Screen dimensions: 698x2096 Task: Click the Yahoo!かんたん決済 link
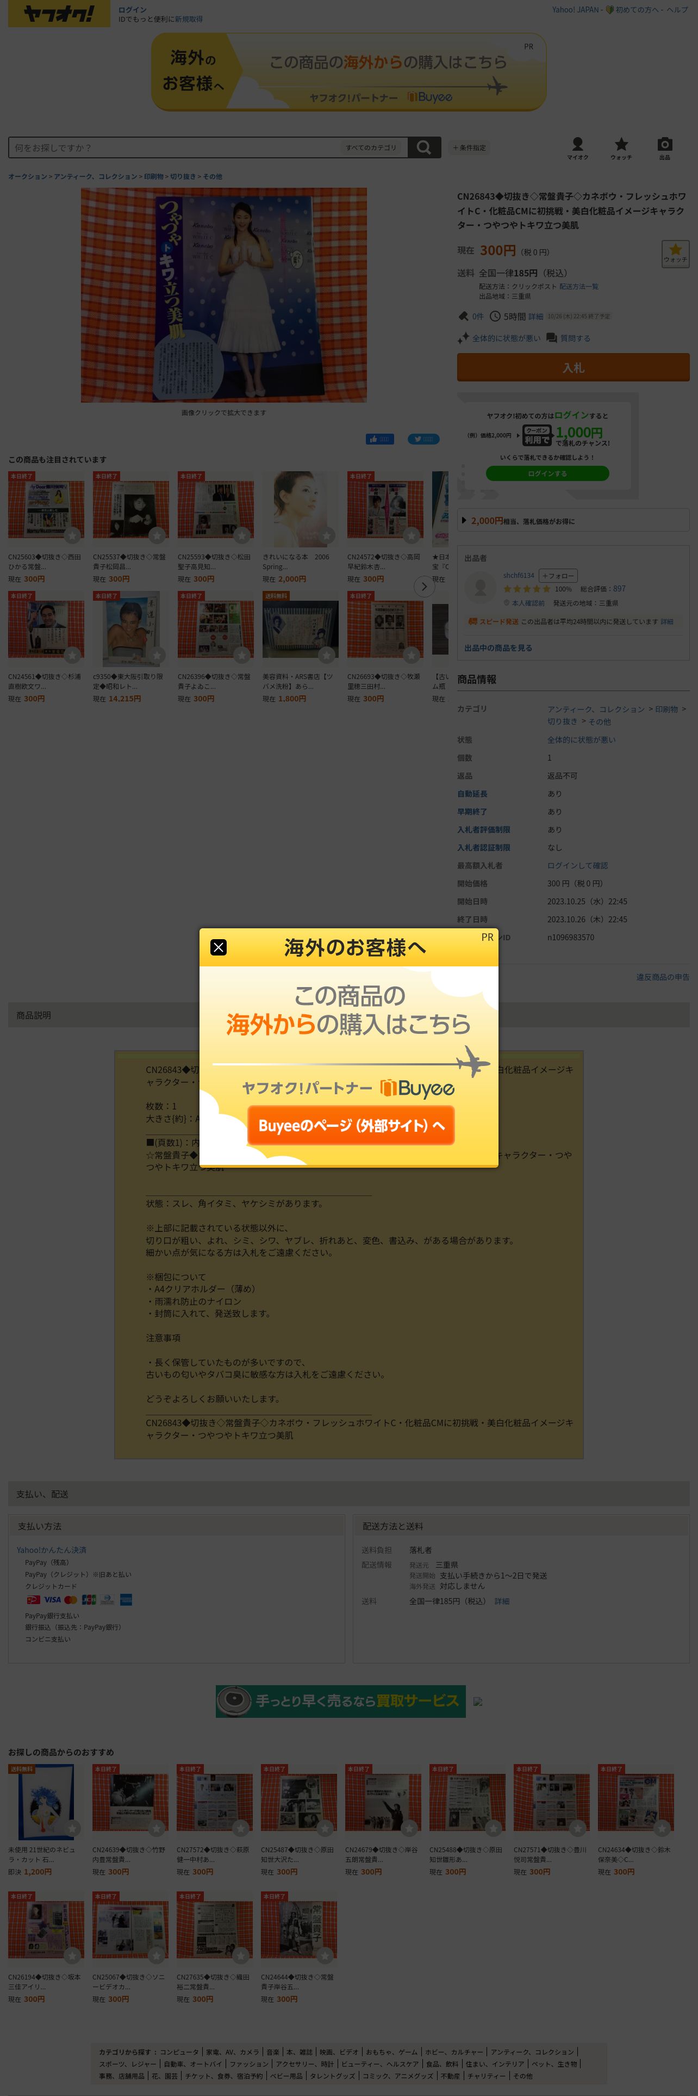click(x=51, y=1550)
